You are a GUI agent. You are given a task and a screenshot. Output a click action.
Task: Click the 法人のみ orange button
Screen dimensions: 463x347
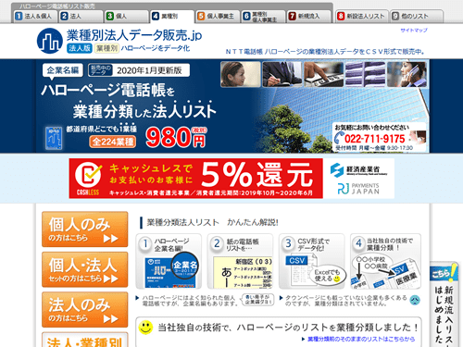pyautogui.click(x=85, y=310)
